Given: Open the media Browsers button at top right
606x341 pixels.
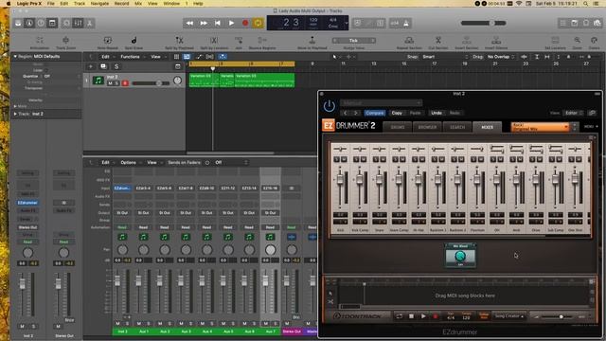Looking at the screenshot, I should coord(597,23).
